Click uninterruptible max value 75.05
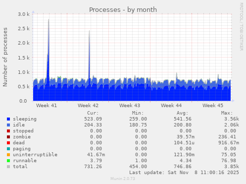This screenshot has width=246, height=184. 229,155
